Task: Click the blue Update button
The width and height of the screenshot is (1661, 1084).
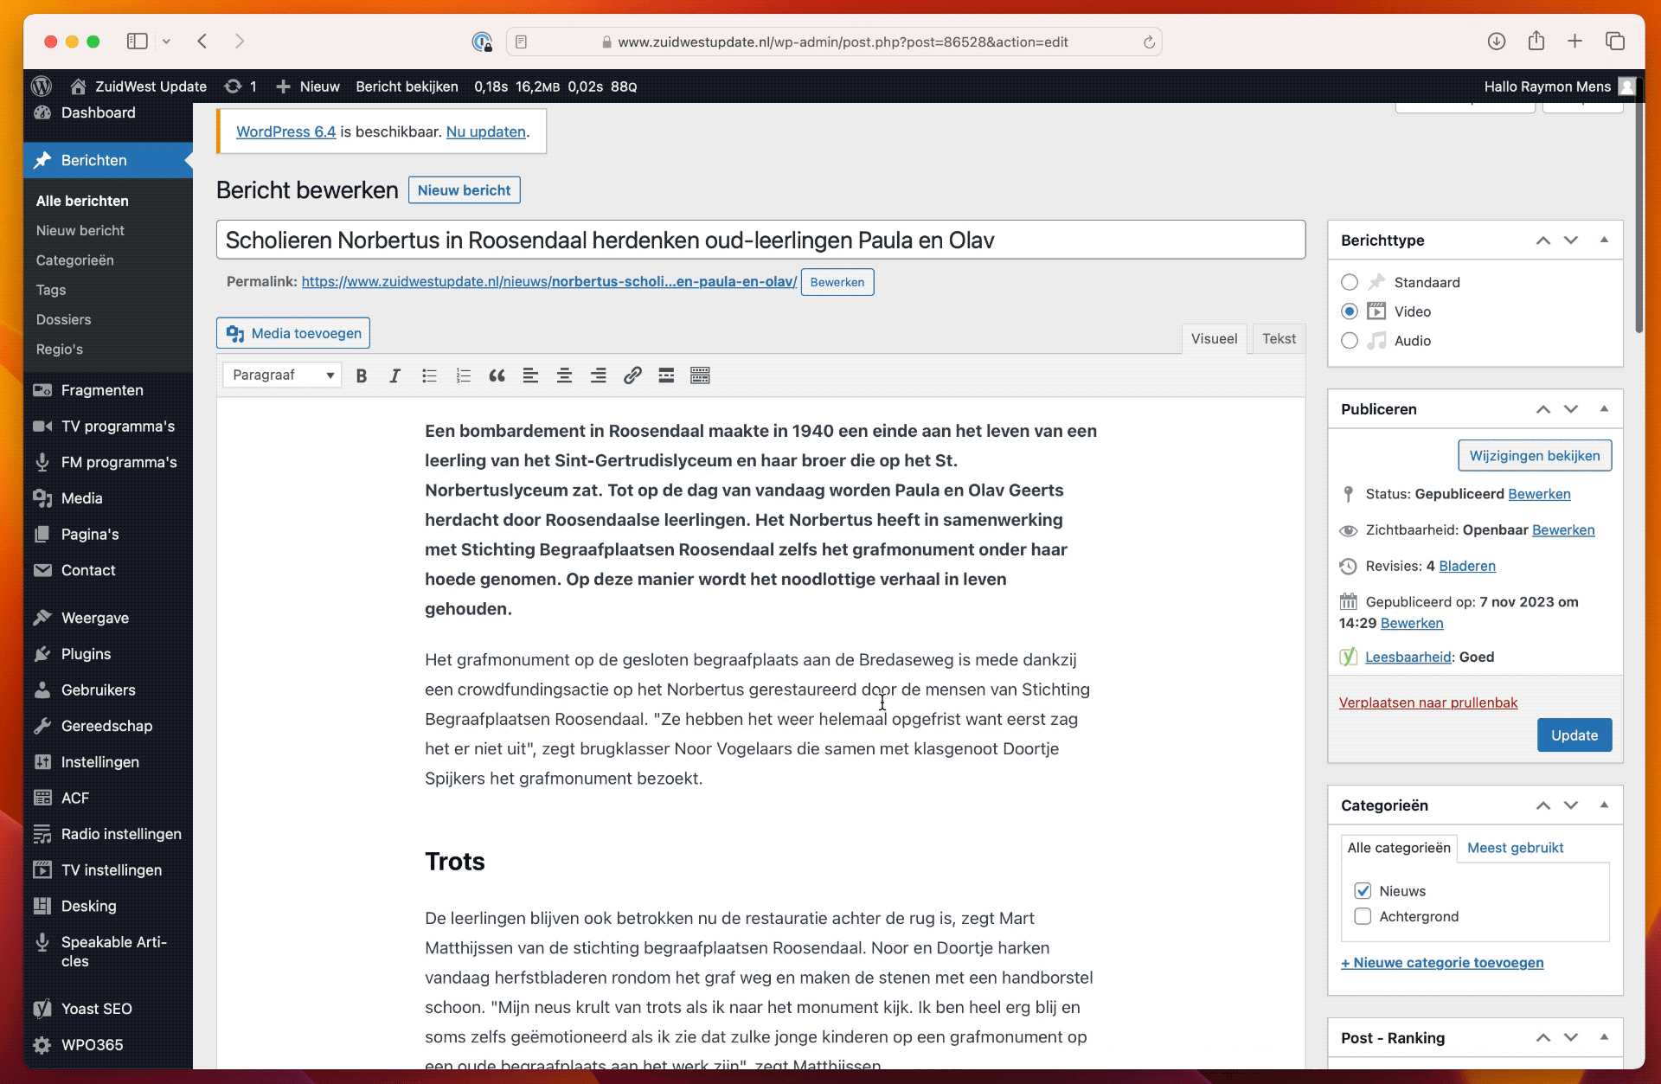Action: pyautogui.click(x=1574, y=735)
